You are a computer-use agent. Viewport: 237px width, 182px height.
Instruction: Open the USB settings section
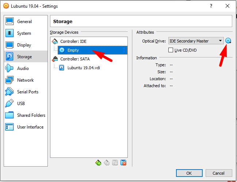click(x=21, y=104)
